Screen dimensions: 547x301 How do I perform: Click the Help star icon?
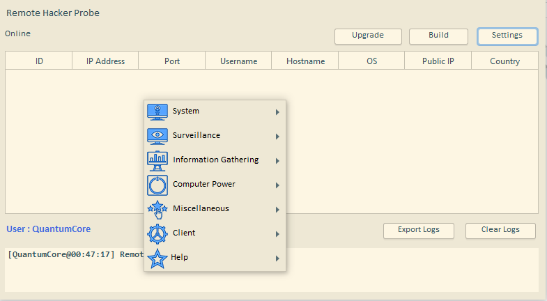(x=157, y=258)
